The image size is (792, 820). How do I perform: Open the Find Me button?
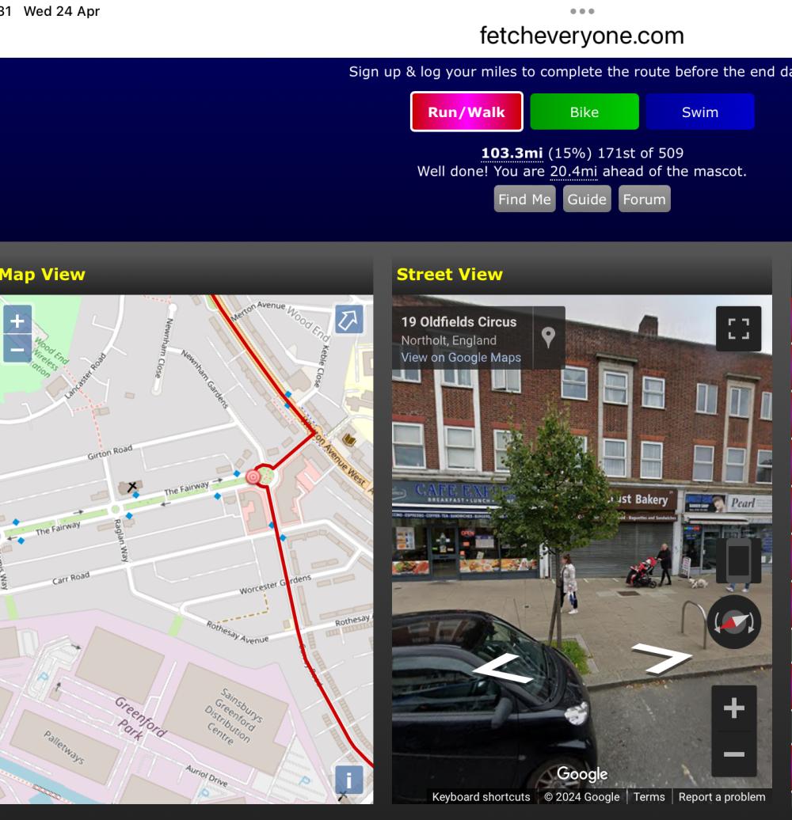click(524, 199)
